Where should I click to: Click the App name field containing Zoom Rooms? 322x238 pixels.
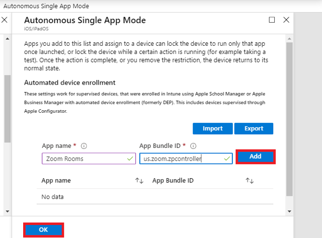(x=89, y=158)
